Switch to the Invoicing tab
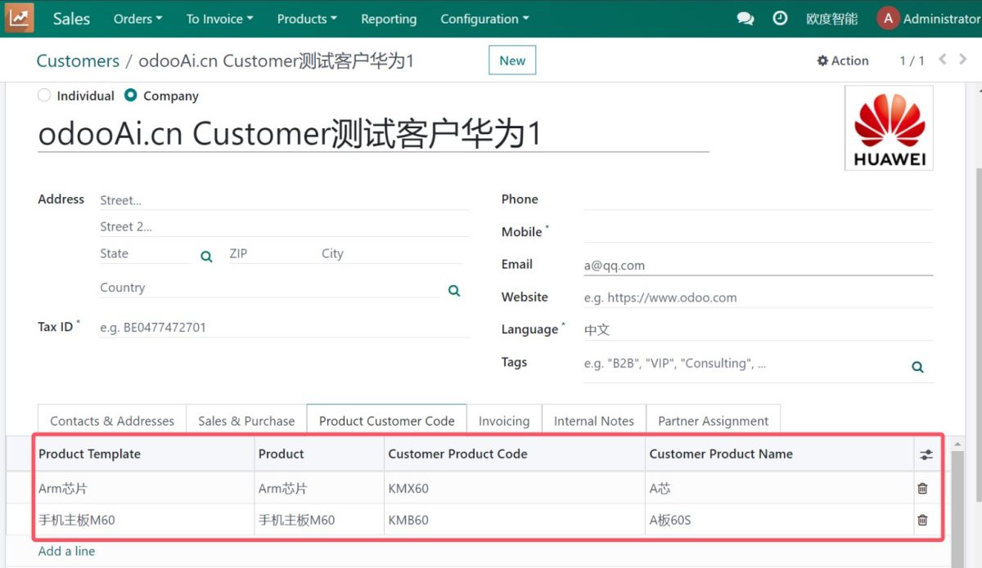Viewport: 982px width, 568px height. tap(504, 421)
